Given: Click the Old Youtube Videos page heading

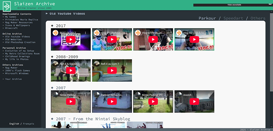Looking at the screenshot, I should pyautogui.click(x=67, y=14).
